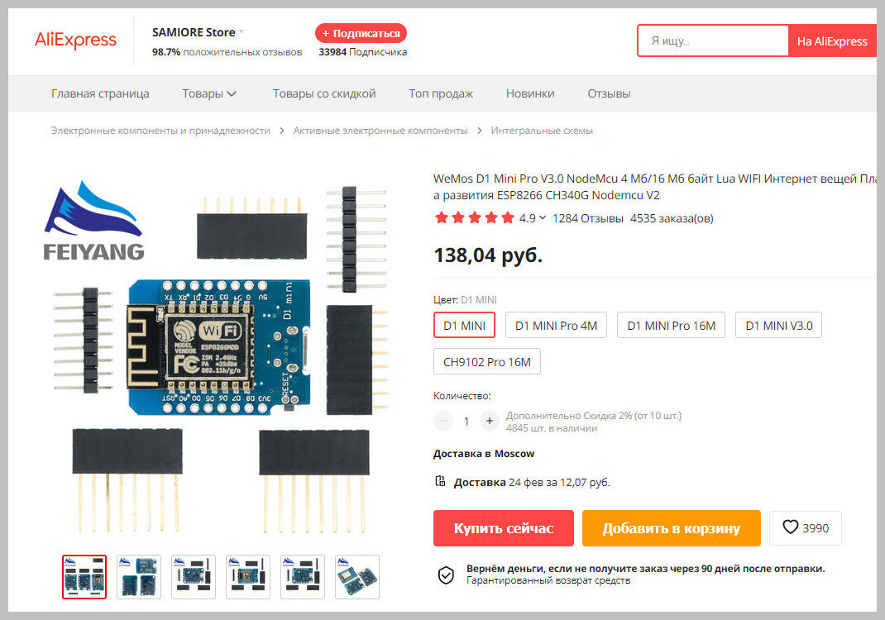Click the 33984 Подписчика text

363,52
